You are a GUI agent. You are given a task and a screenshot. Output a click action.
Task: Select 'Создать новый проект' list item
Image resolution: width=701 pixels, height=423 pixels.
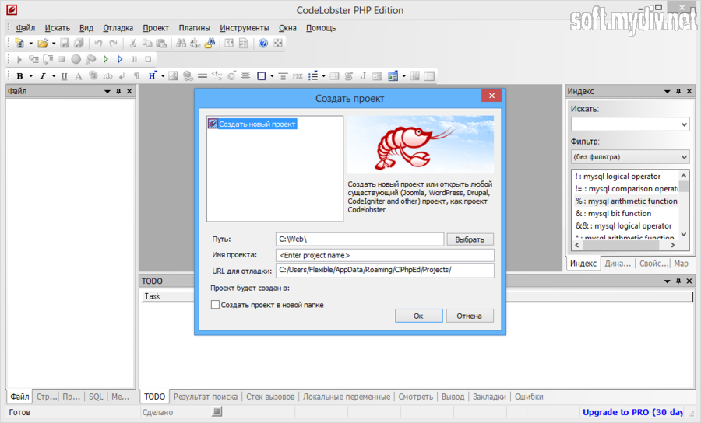[252, 124]
